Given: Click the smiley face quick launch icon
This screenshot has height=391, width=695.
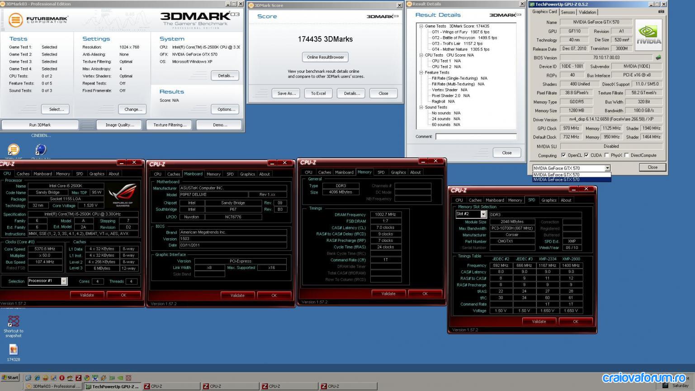Looking at the screenshot, I should (x=45, y=378).
